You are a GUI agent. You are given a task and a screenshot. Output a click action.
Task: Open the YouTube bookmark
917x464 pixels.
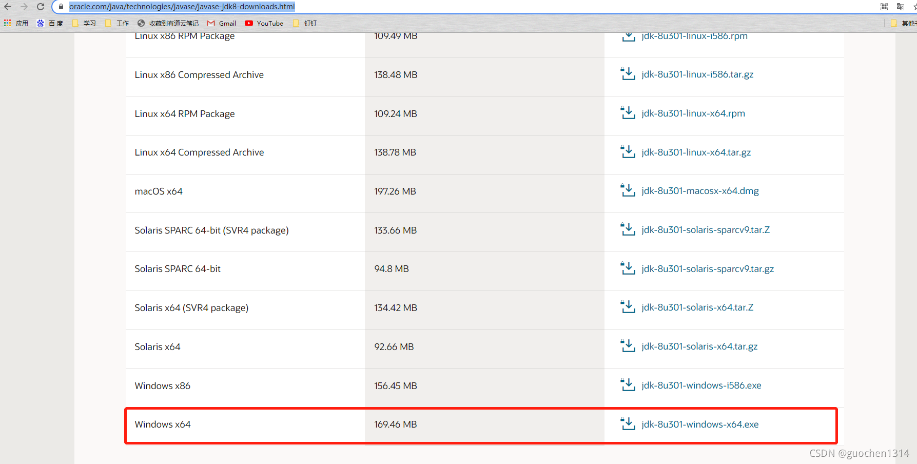[x=264, y=23]
